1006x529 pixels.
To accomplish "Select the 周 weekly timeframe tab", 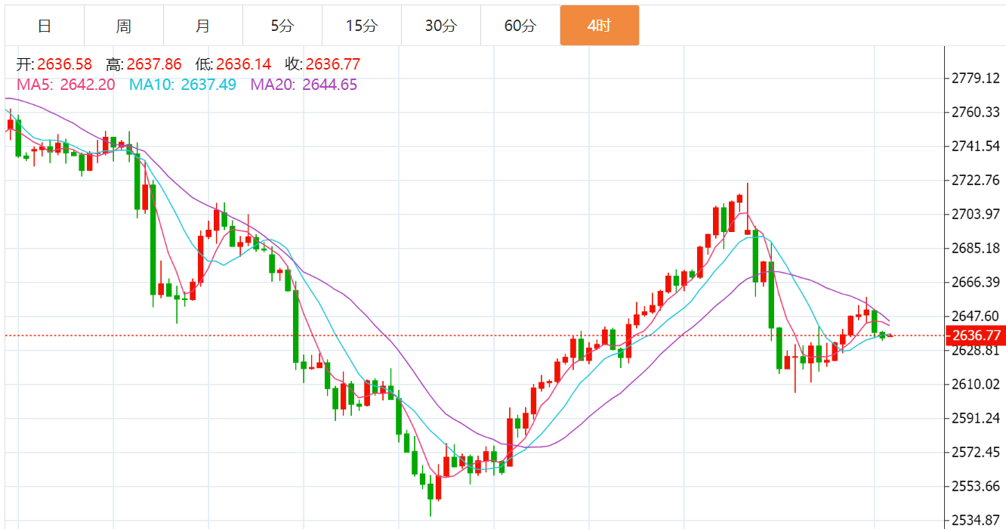I will [124, 26].
